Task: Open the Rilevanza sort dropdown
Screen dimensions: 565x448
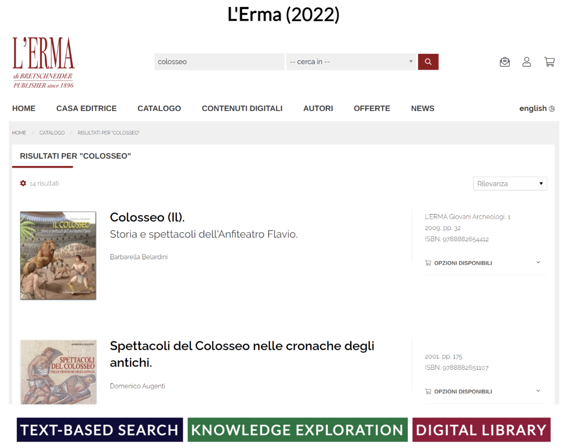Action: 510,183
